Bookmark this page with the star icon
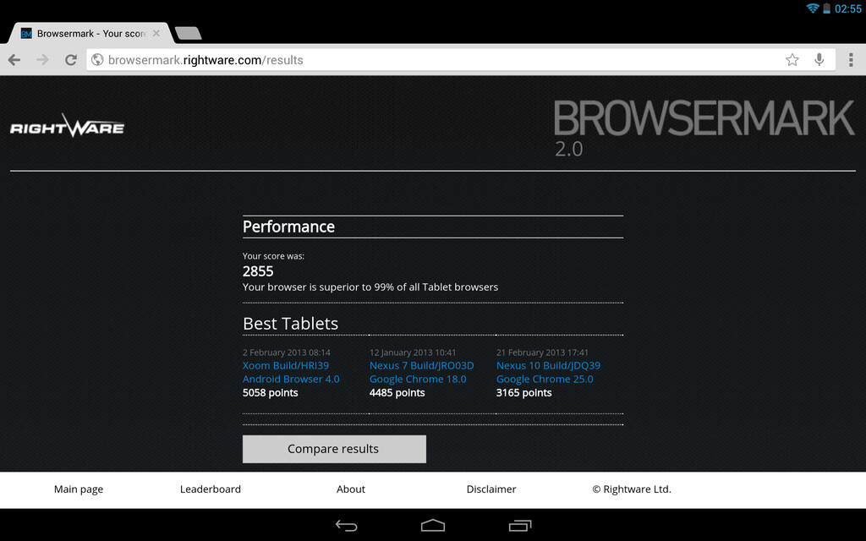 pyautogui.click(x=792, y=60)
